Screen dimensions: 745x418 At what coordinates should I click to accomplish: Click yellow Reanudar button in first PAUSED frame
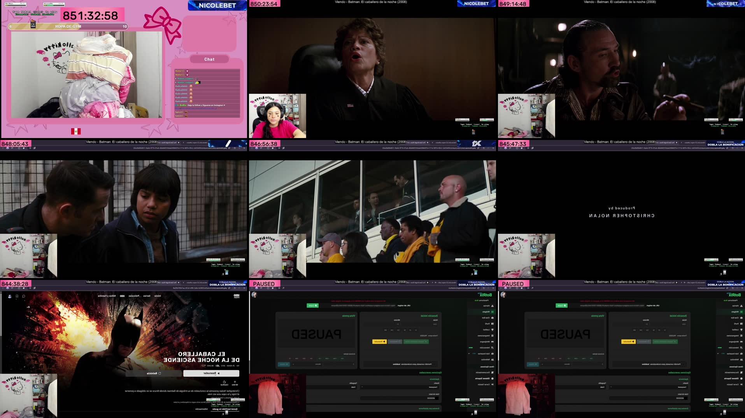379,342
